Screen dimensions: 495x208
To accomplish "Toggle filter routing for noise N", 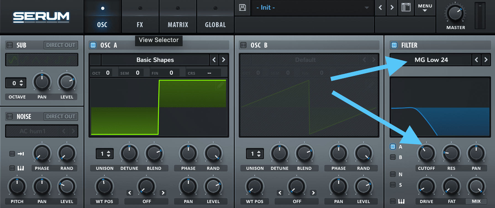I will 393,174.
